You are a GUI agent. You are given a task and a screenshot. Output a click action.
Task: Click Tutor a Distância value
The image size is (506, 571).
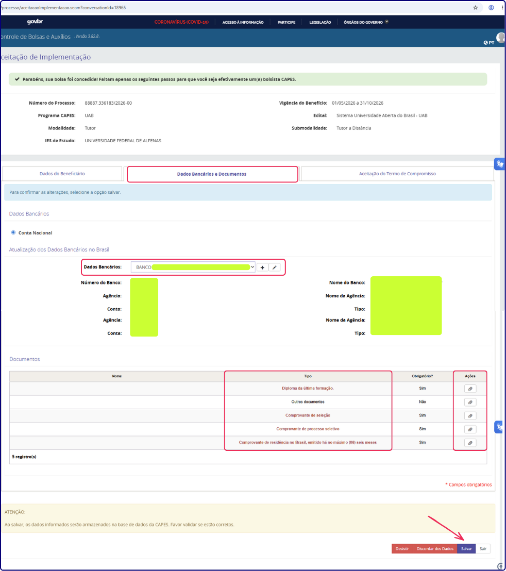click(353, 128)
